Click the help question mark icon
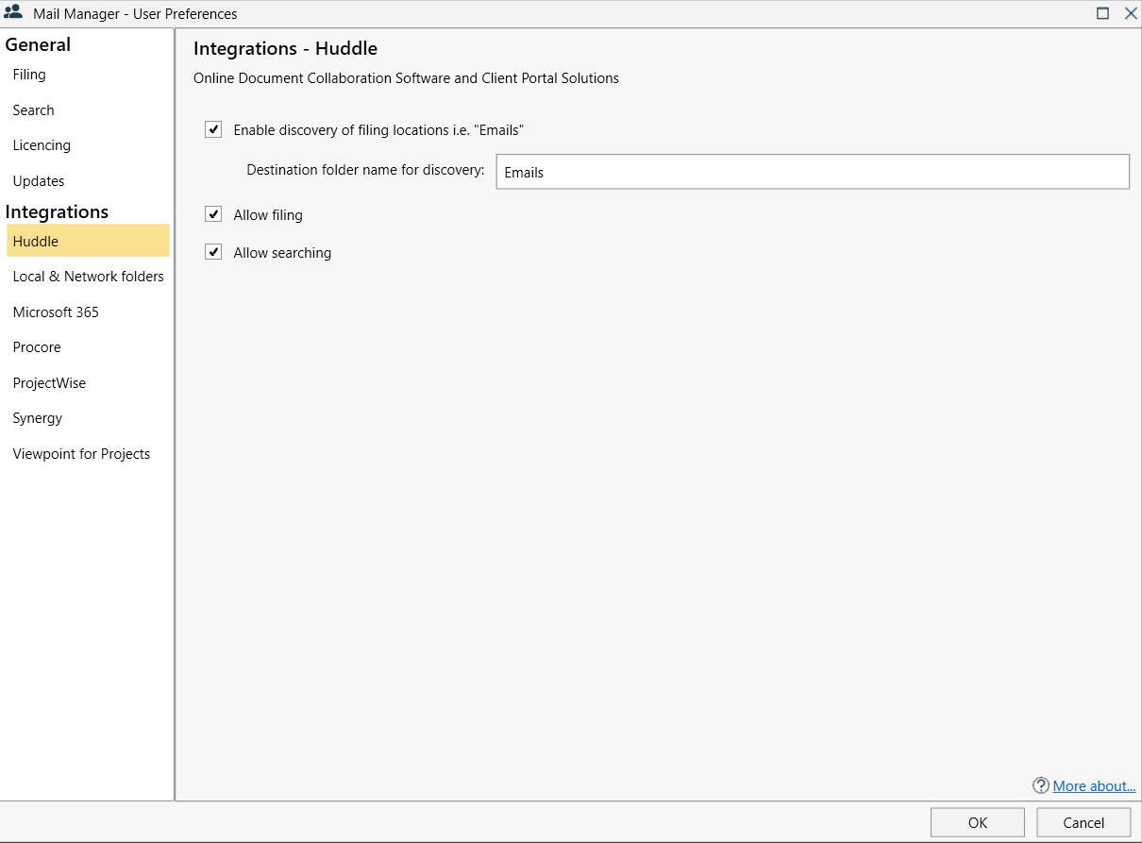The width and height of the screenshot is (1142, 843). [1040, 785]
